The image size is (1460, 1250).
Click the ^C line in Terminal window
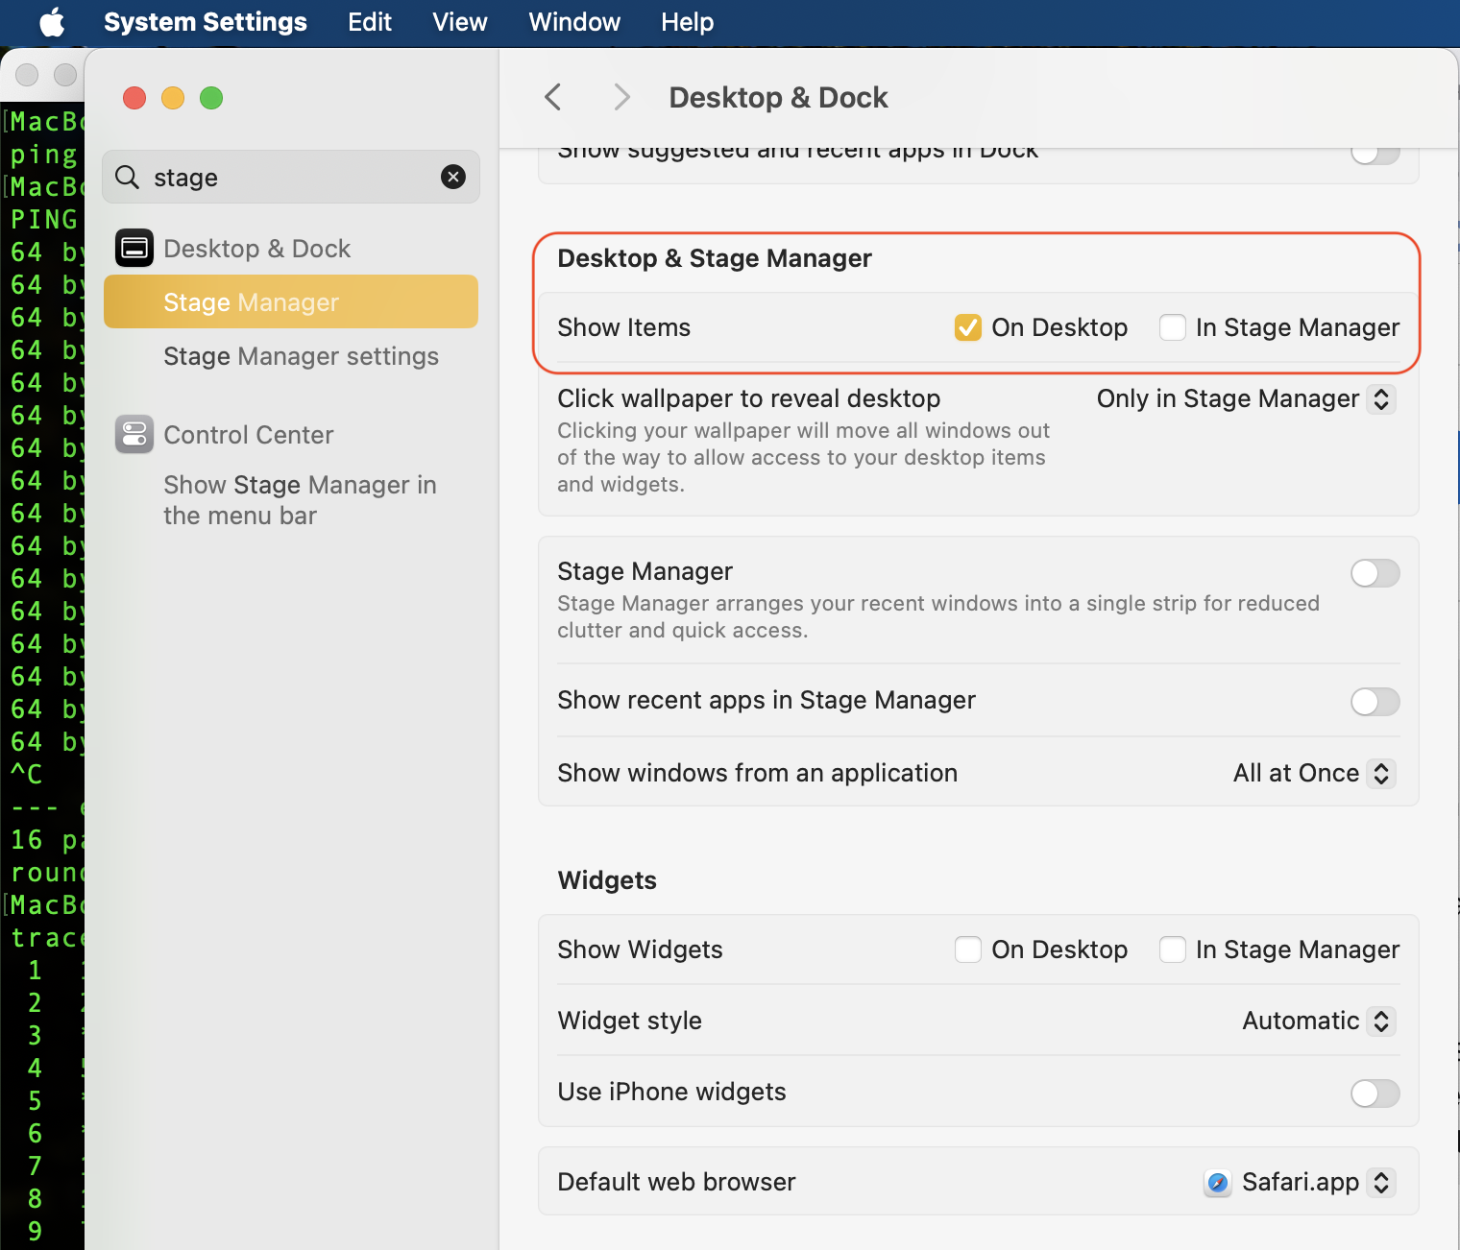pyautogui.click(x=26, y=774)
